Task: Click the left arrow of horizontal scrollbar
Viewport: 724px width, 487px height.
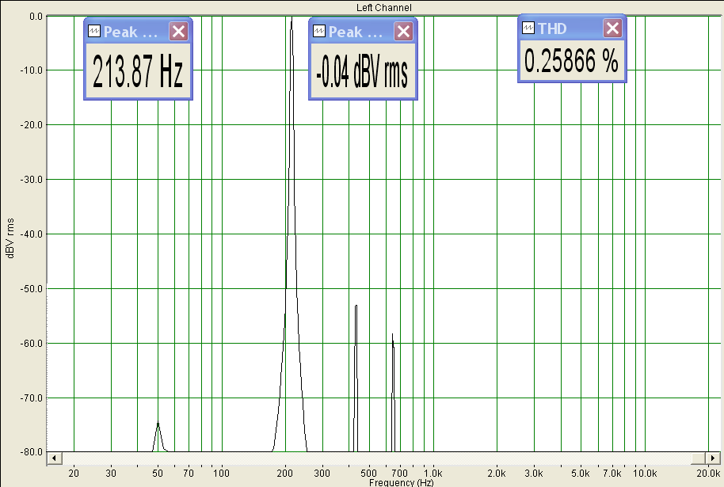Action: coord(55,458)
